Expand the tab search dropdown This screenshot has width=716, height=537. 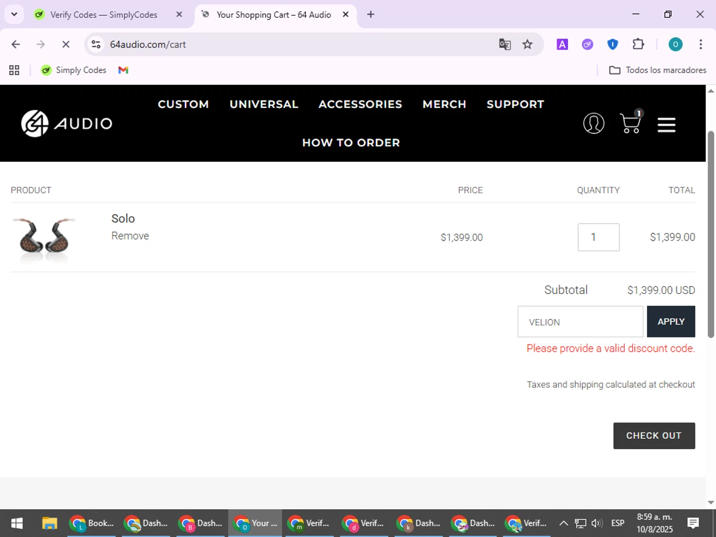(x=14, y=14)
